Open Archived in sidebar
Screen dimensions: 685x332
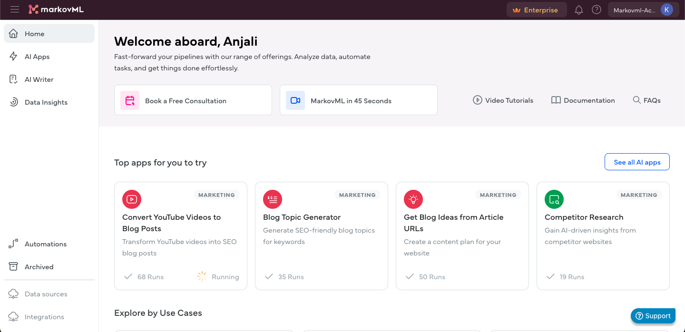(x=49, y=267)
